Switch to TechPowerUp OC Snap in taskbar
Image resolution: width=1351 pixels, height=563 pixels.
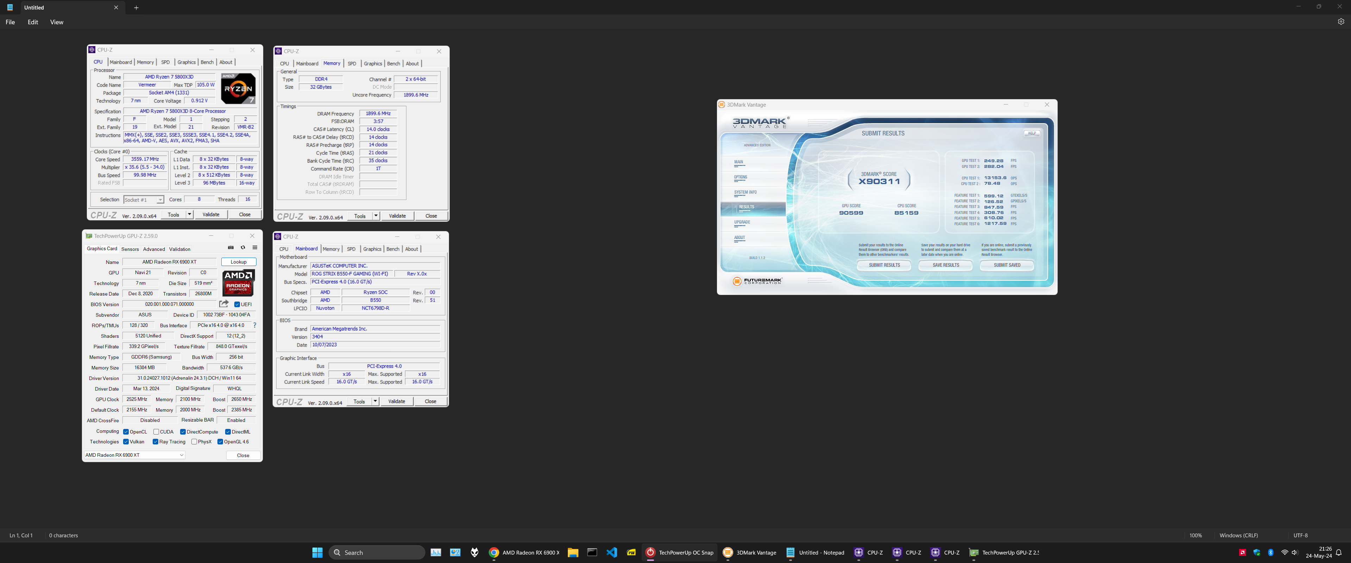[680, 552]
